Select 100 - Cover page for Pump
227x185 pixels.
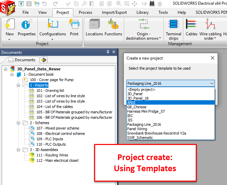[x=52, y=80]
